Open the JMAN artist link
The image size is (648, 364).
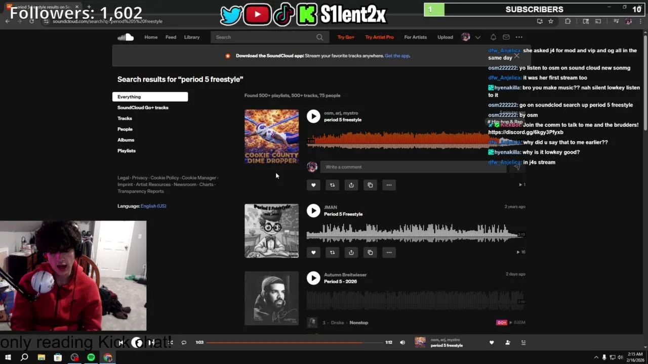(x=331, y=207)
